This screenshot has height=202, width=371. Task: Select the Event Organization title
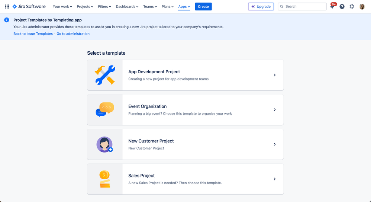coord(148,106)
